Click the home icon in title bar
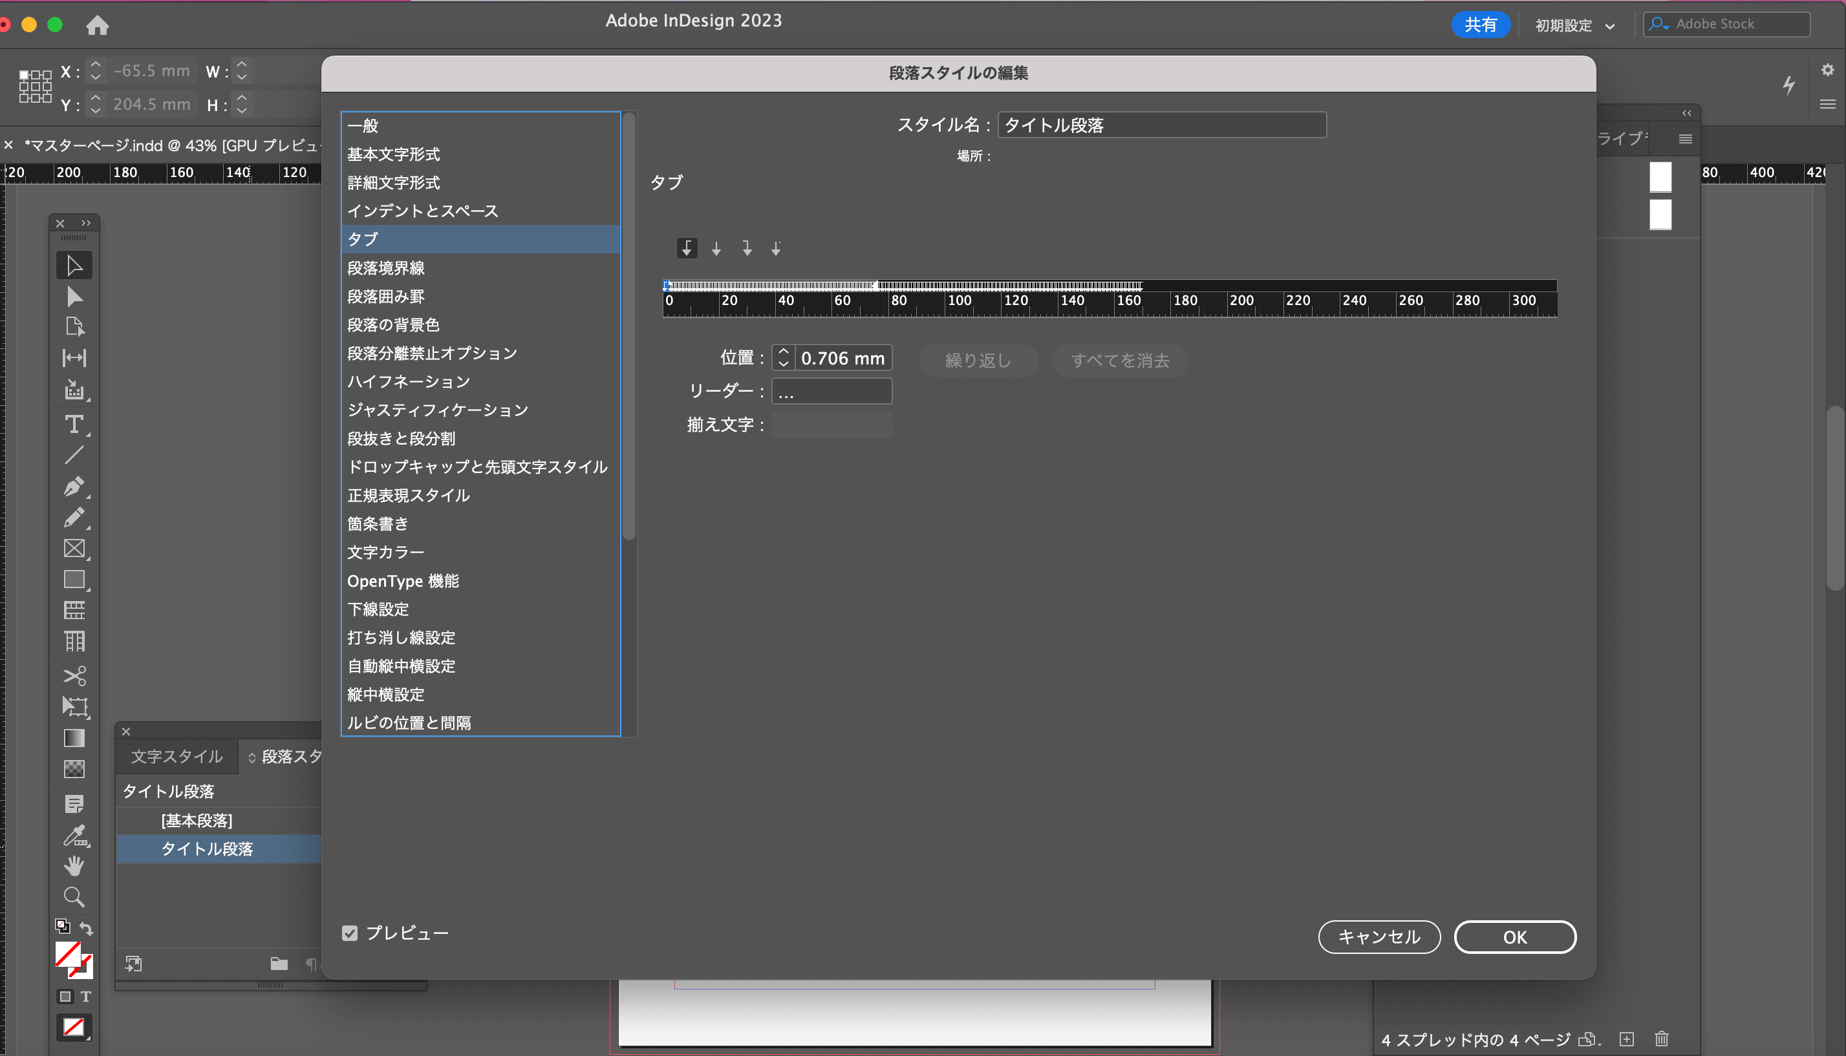 97,25
